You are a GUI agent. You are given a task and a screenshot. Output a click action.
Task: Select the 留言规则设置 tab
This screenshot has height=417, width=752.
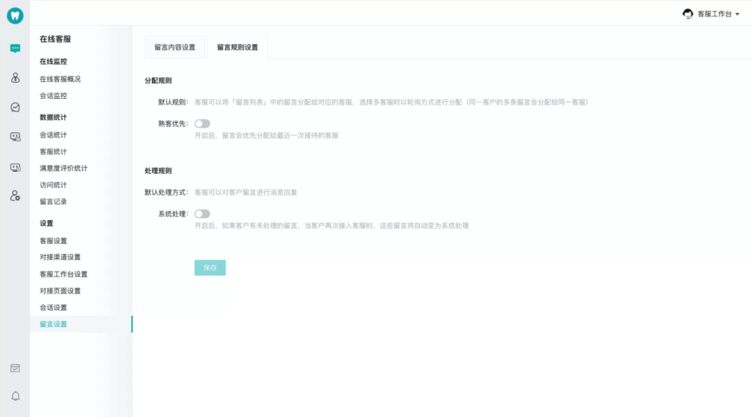pos(238,47)
